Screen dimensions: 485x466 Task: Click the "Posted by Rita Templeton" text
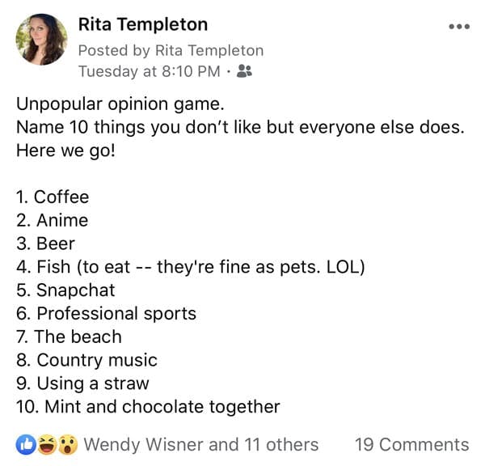[x=170, y=50]
